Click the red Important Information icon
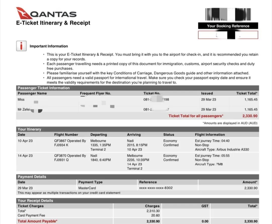The width and height of the screenshot is (272, 224). click(x=21, y=46)
